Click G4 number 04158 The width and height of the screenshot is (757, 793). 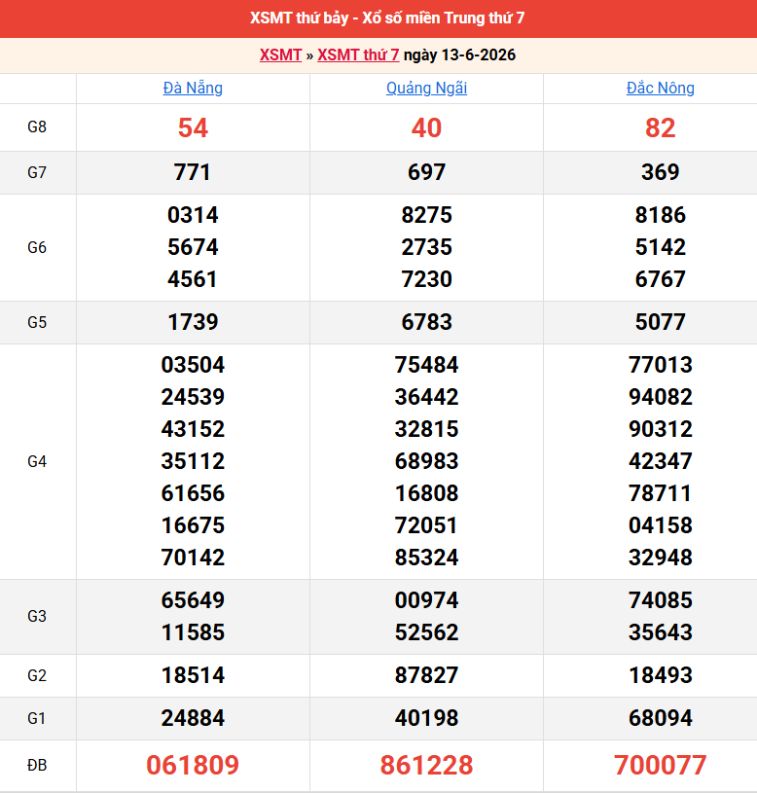coord(661,525)
